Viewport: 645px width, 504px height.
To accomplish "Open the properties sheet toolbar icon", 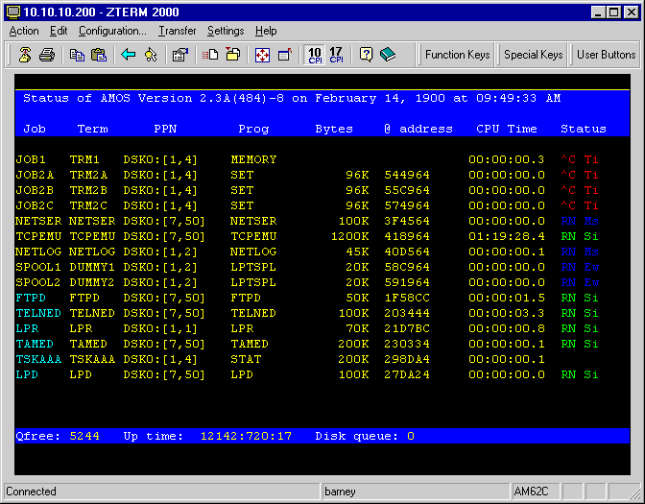I will 180,55.
